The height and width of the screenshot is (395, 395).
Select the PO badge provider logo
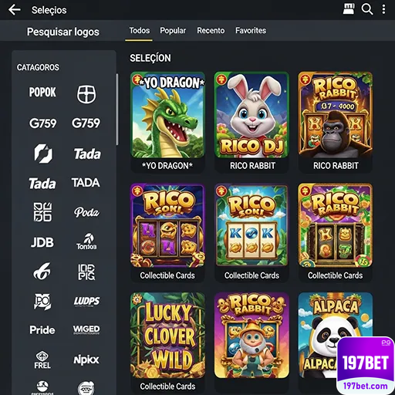[42, 301]
